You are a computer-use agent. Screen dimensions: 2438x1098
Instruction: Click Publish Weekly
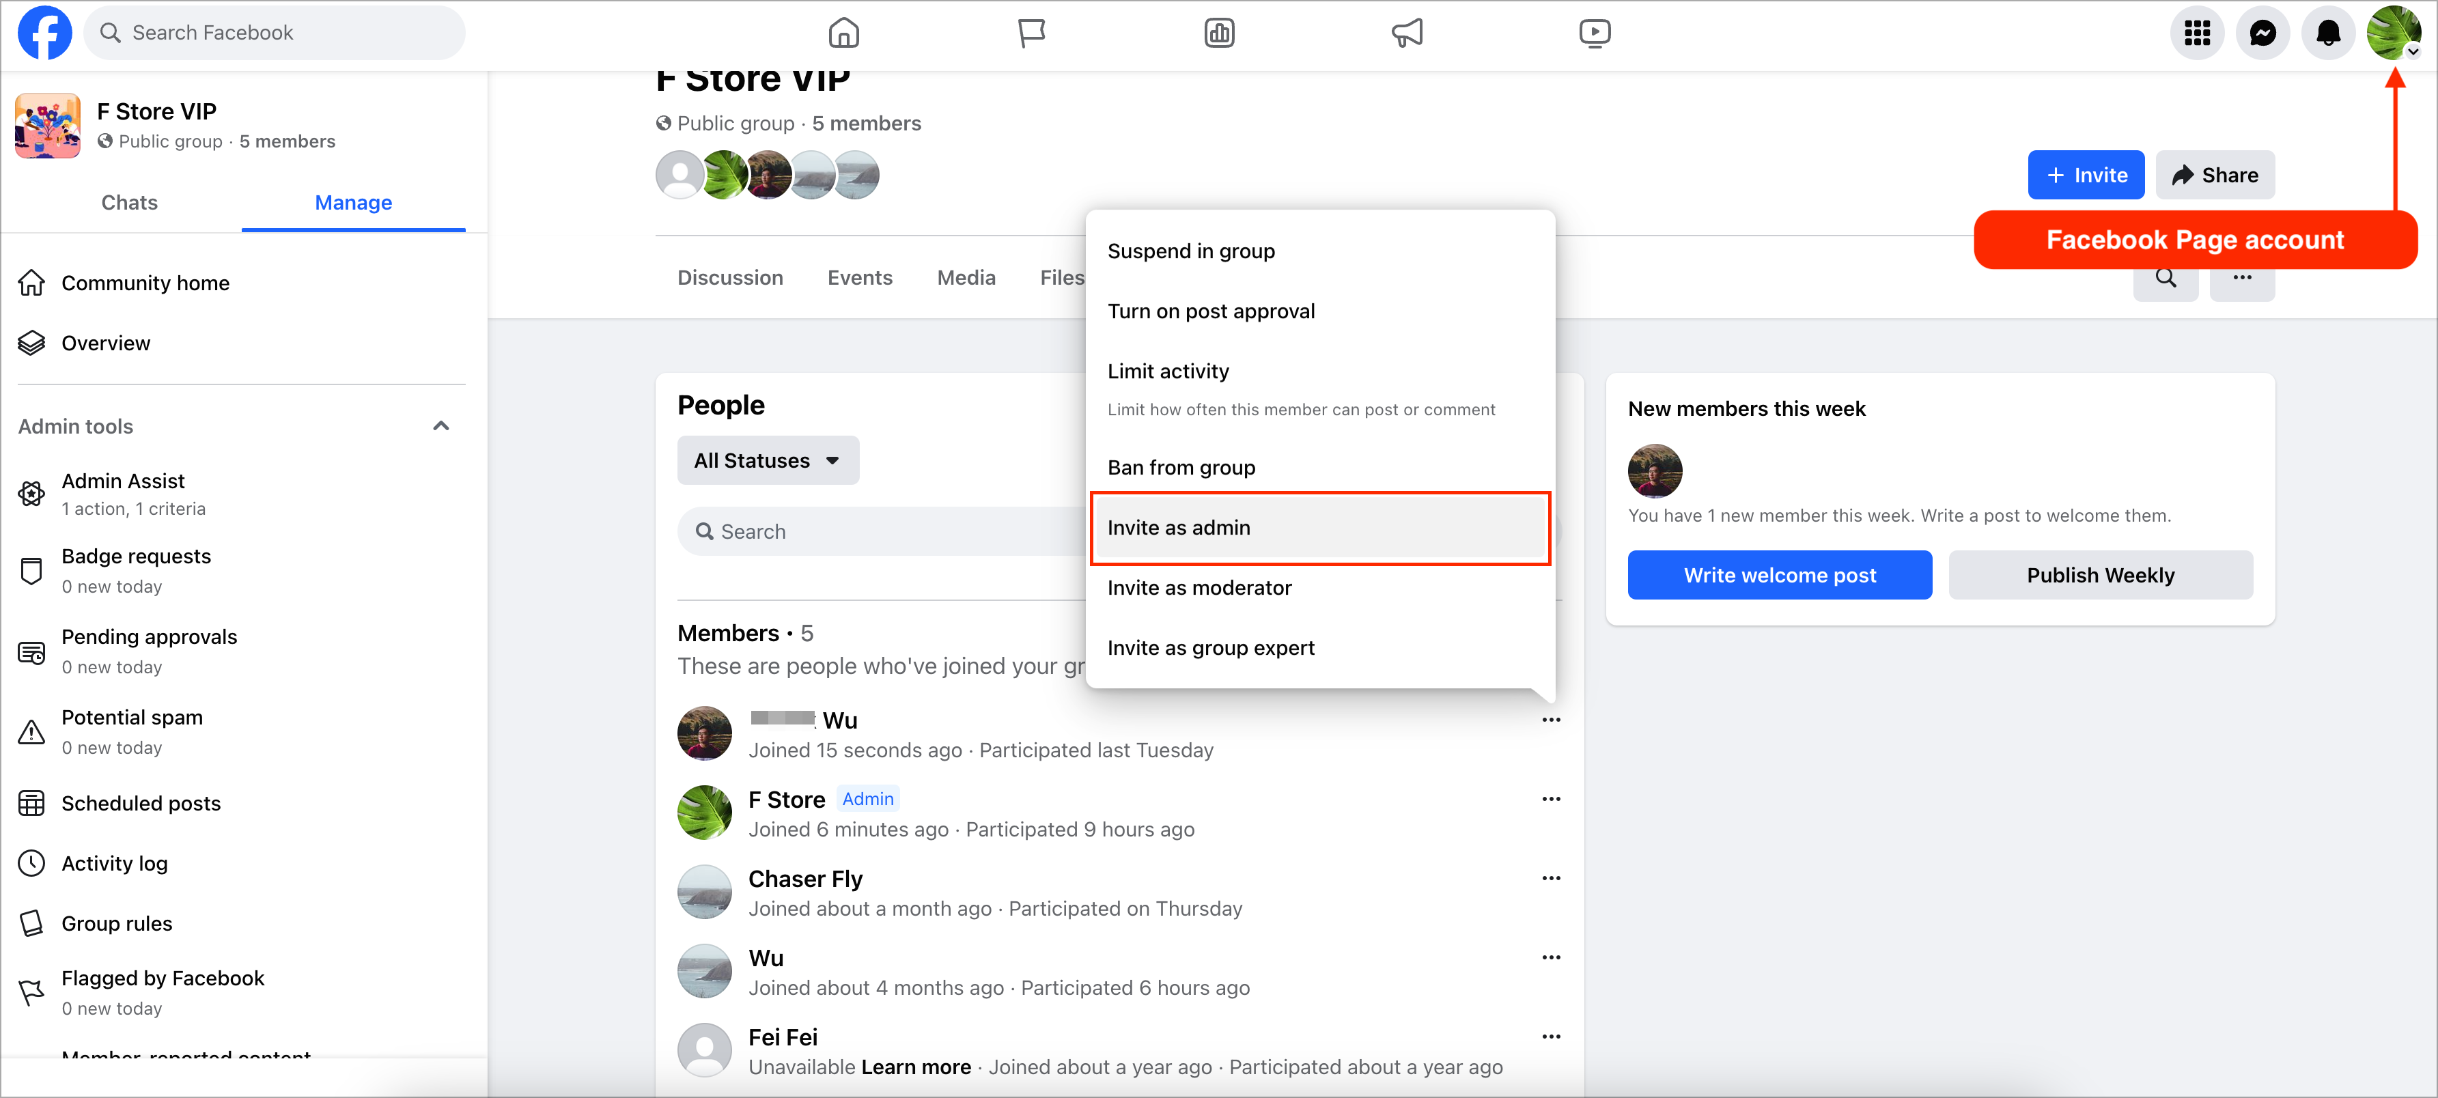point(2100,576)
